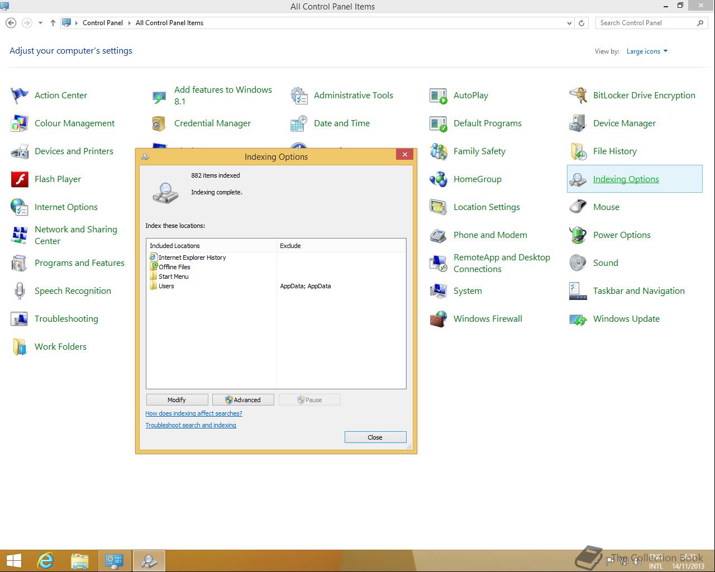715x572 pixels.
Task: Open File Explorer from taskbar
Action: pyautogui.click(x=80, y=561)
